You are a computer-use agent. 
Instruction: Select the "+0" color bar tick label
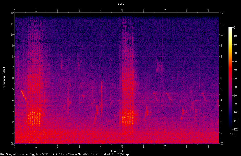point(234,28)
